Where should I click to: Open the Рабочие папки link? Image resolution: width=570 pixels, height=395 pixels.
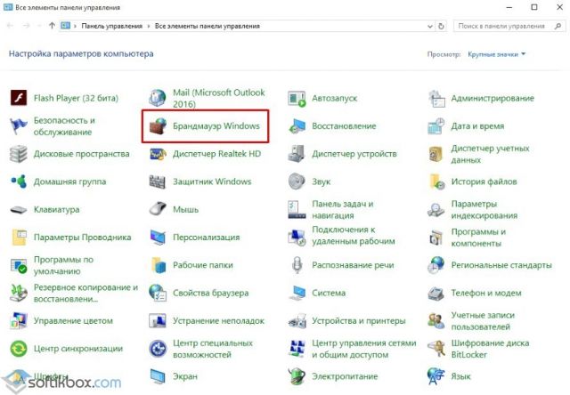pos(203,265)
